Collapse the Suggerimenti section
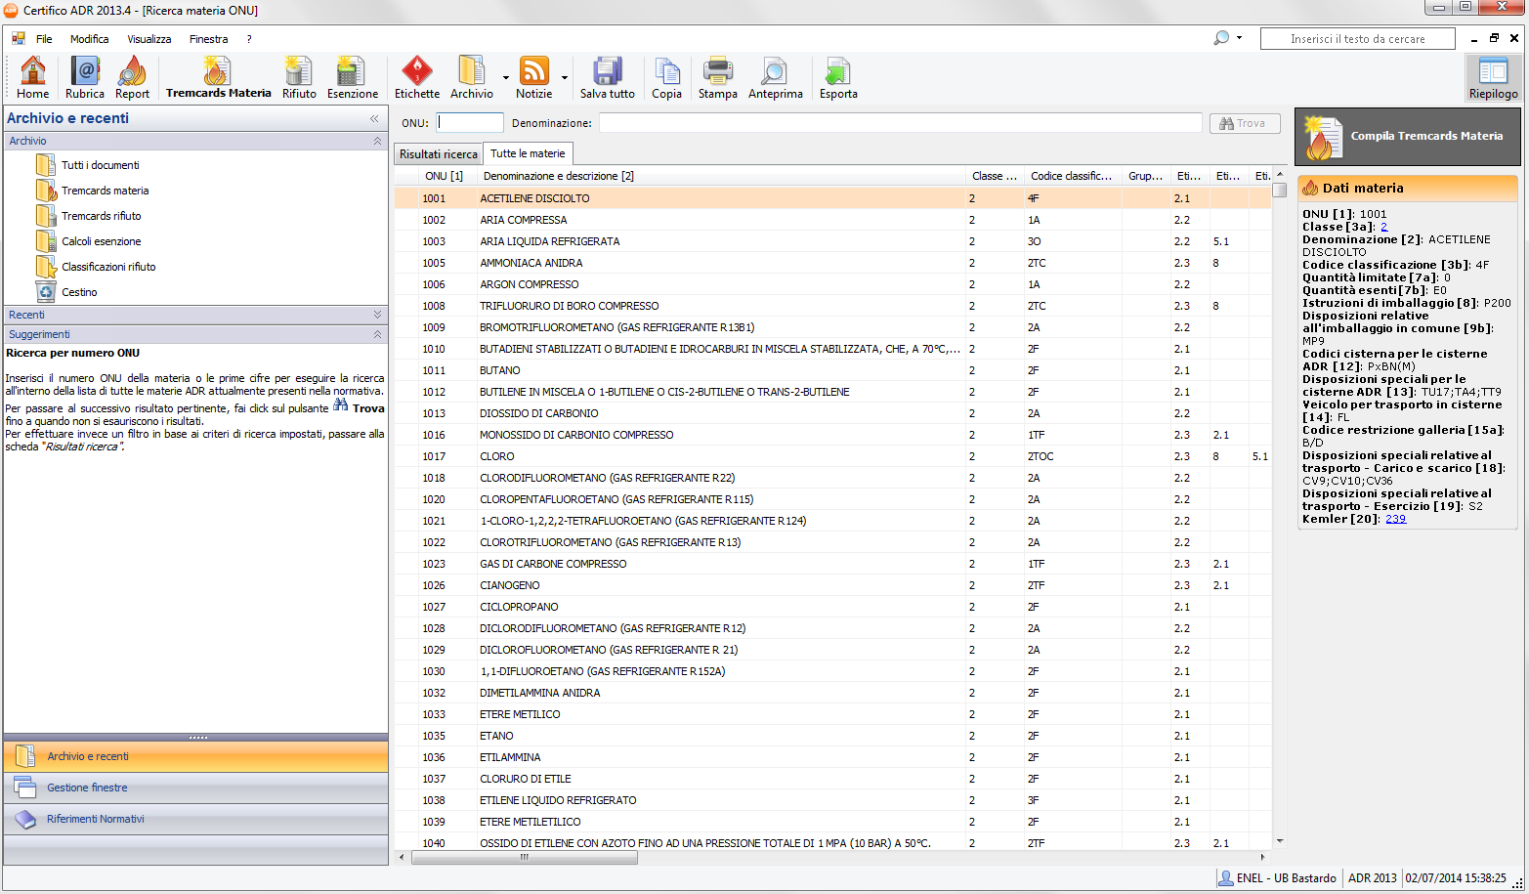The width and height of the screenshot is (1529, 894). [x=377, y=334]
